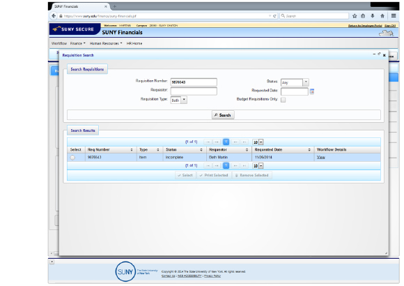
Task: Open the bookmarks list icon
Action: 363,16
